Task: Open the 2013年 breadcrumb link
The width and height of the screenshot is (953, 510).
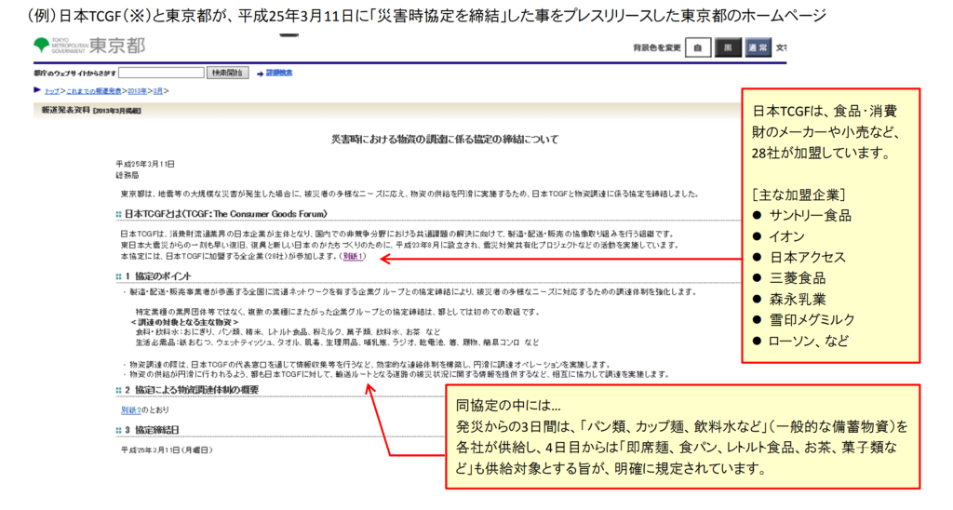Action: coord(138,91)
